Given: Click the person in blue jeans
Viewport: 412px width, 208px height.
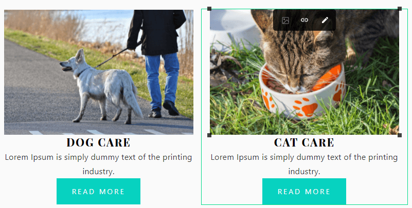Looking at the screenshot, I should [158, 63].
